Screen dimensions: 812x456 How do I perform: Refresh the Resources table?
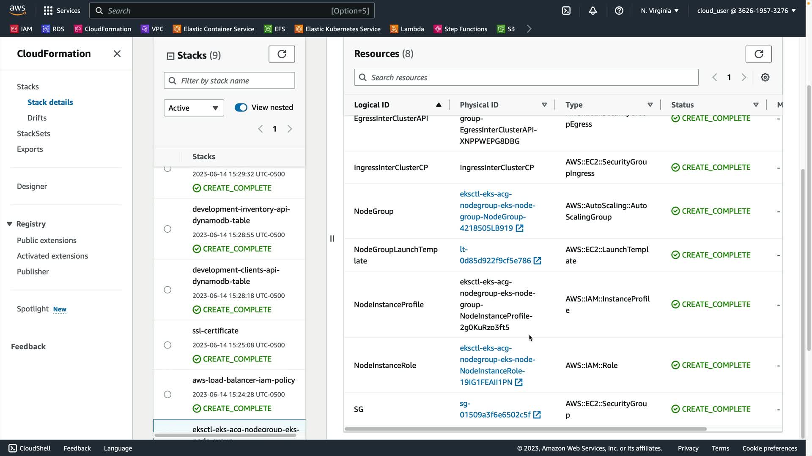coord(758,54)
